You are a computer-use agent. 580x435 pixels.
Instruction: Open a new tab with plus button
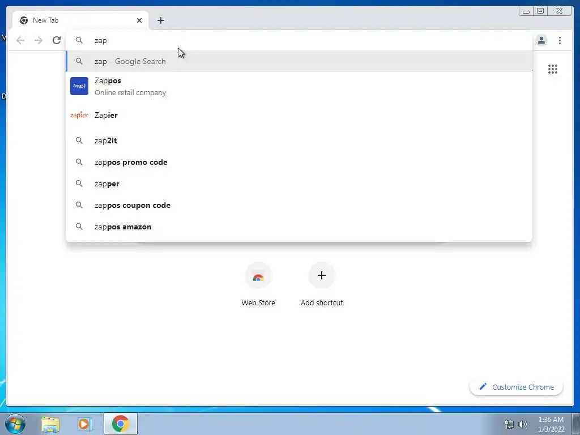(x=160, y=20)
